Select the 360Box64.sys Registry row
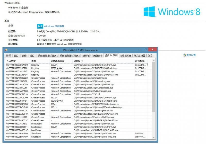The image size is (206, 144). (77, 68)
